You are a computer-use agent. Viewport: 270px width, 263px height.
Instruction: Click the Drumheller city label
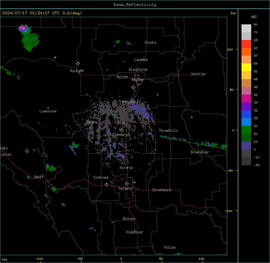tap(200, 152)
